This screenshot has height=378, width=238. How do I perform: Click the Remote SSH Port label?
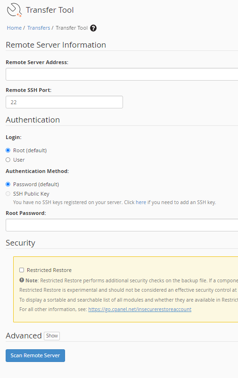coord(28,90)
